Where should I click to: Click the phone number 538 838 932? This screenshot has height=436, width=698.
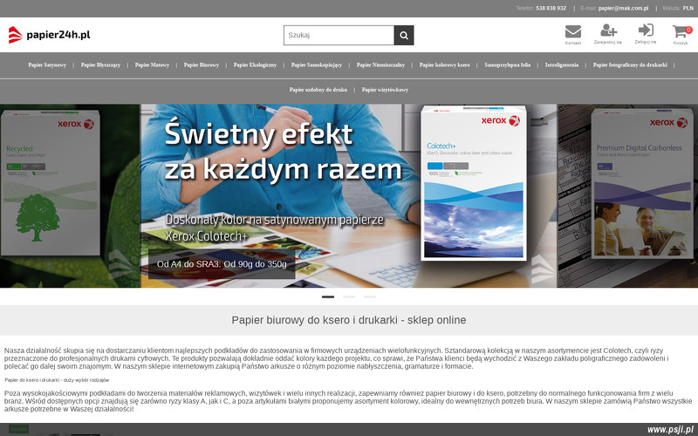coord(551,9)
